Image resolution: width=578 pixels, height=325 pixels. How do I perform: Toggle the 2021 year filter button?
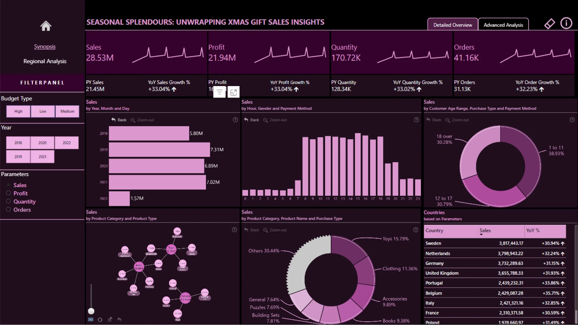tap(42, 156)
